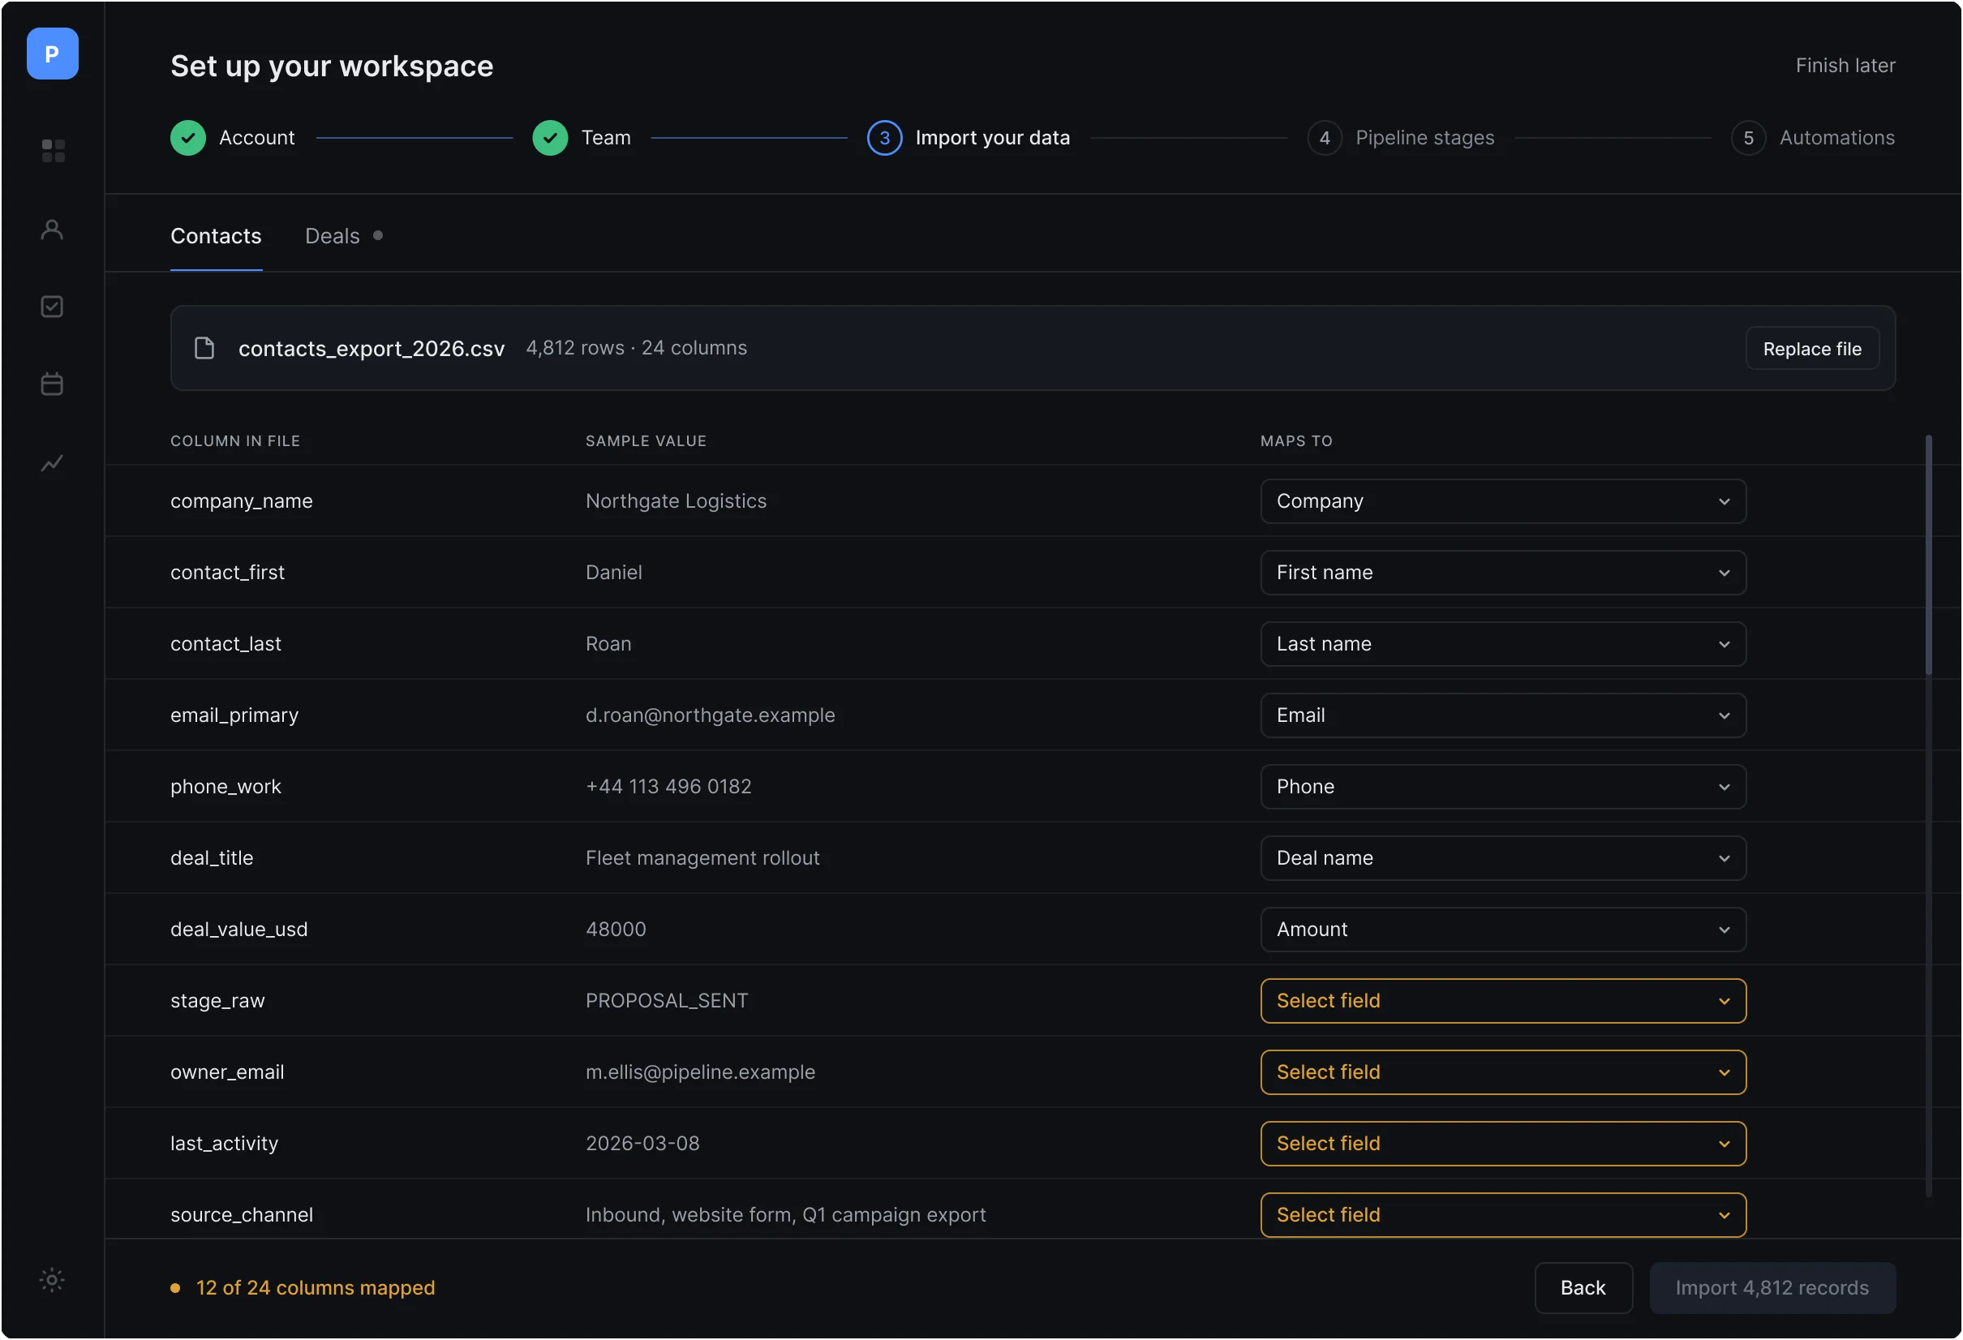Go to the Team step label
1963x1340 pixels.
[606, 138]
